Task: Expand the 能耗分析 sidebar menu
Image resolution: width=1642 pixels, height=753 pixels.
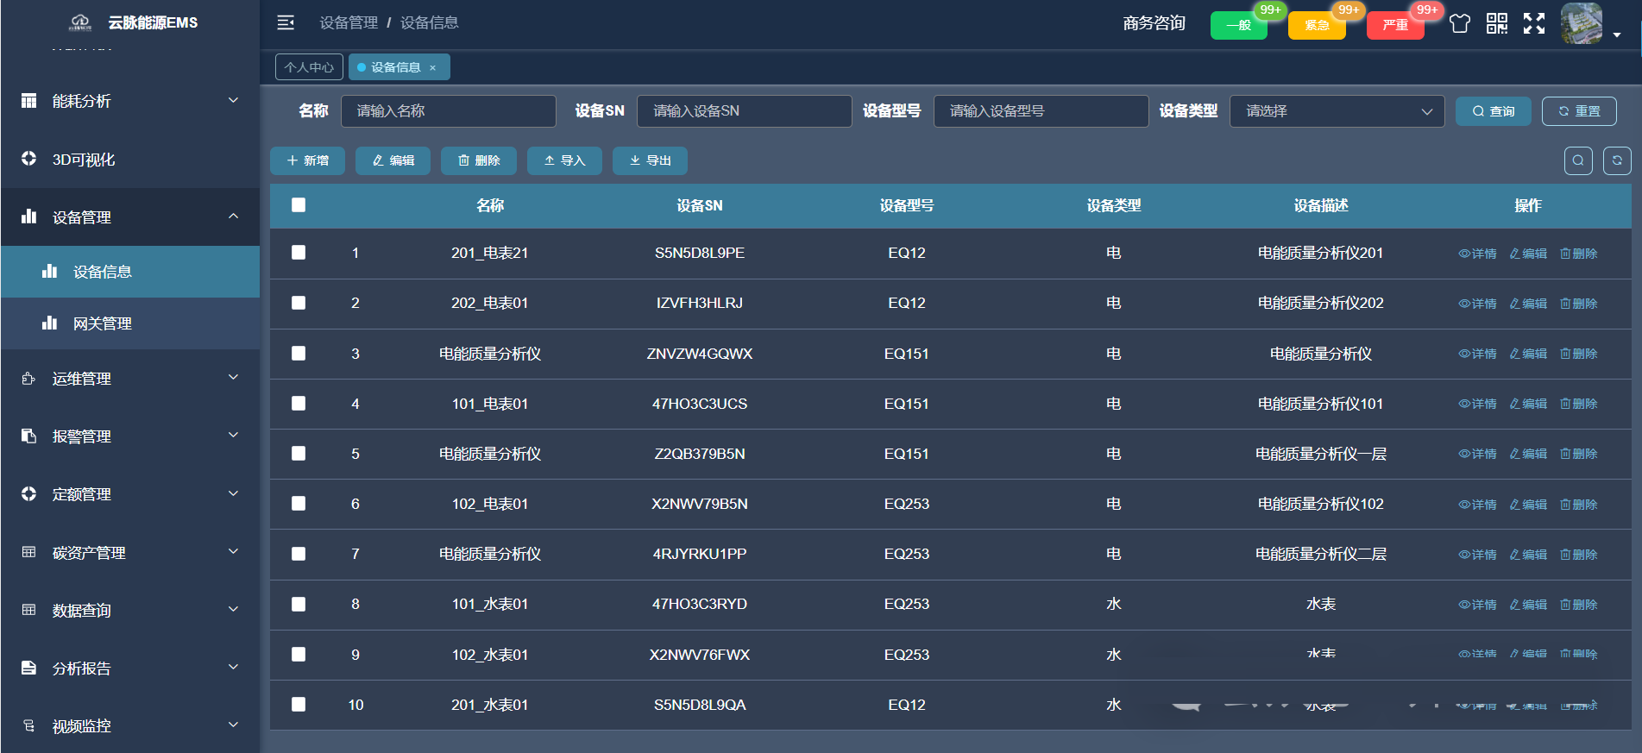Action: coord(129,101)
